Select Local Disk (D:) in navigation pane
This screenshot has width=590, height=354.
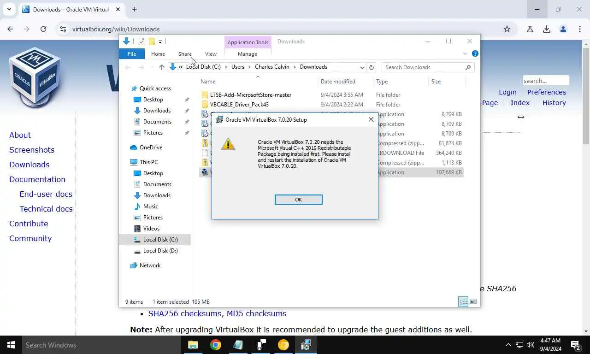click(160, 251)
